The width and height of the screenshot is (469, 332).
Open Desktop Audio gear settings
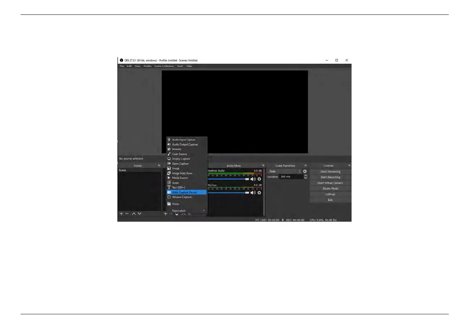[259, 179]
